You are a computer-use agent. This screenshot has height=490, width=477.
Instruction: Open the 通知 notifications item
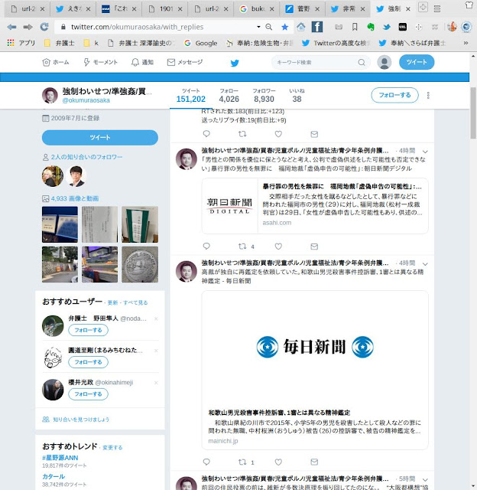pos(142,62)
